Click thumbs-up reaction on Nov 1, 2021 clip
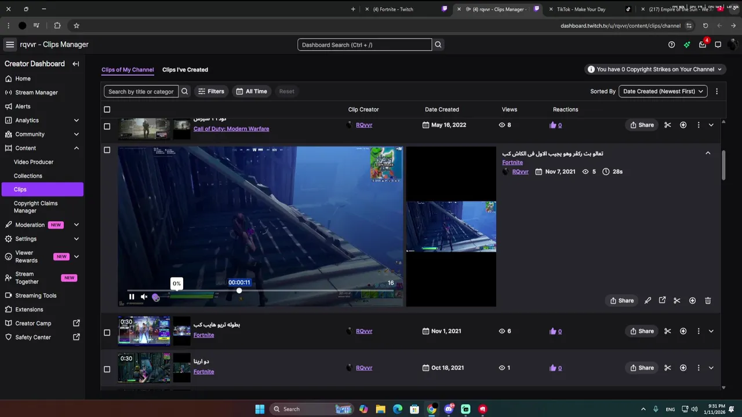 click(553, 331)
